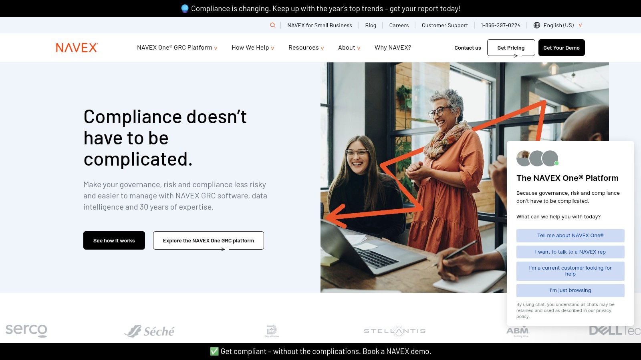Click the orange search magnifier icon
The width and height of the screenshot is (641, 360).
[x=273, y=25]
